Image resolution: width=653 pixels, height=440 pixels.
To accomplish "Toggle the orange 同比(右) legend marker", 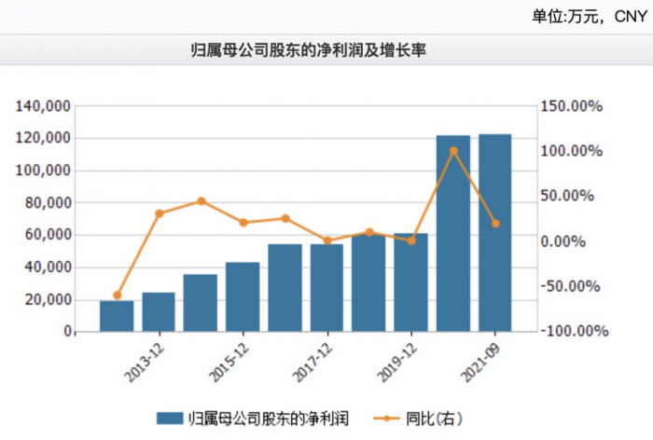I will [x=386, y=419].
